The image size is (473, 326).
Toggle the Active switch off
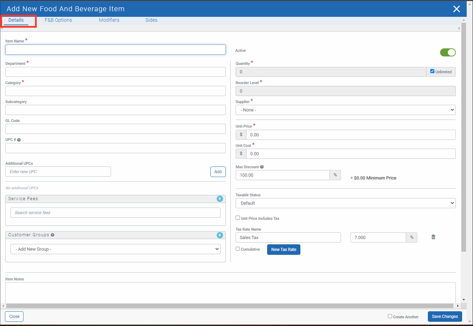pos(447,52)
